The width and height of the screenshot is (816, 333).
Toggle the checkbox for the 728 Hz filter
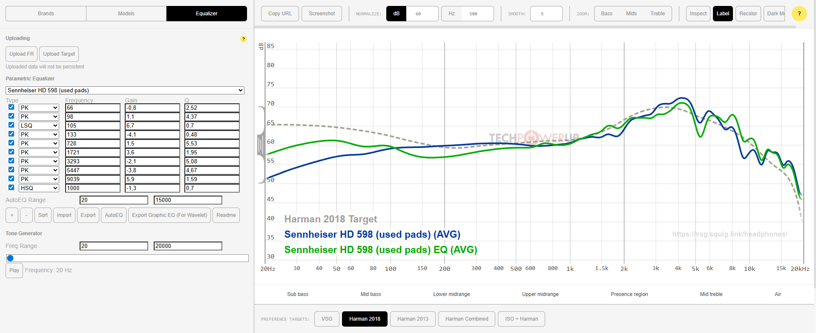[11, 143]
